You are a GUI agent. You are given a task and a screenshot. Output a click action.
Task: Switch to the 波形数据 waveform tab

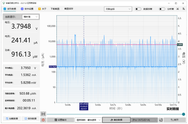[x=10, y=9]
